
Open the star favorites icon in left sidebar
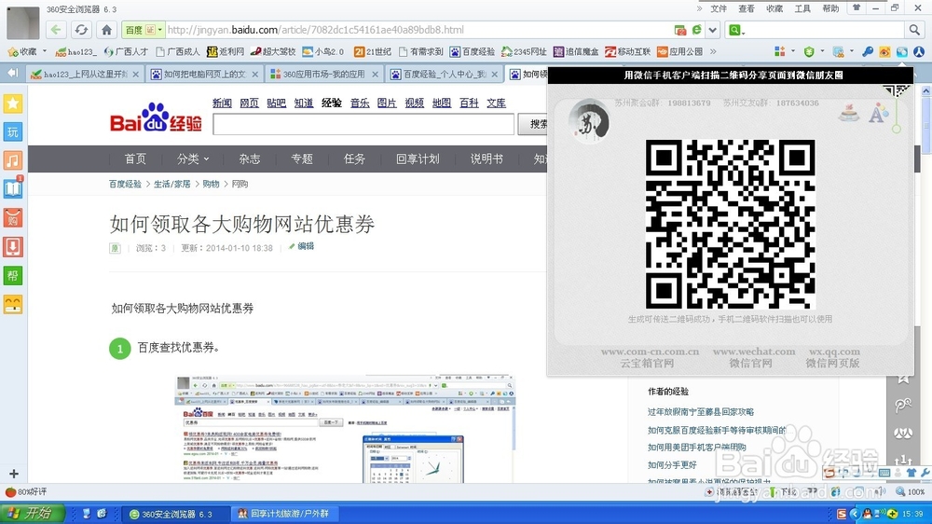(13, 103)
